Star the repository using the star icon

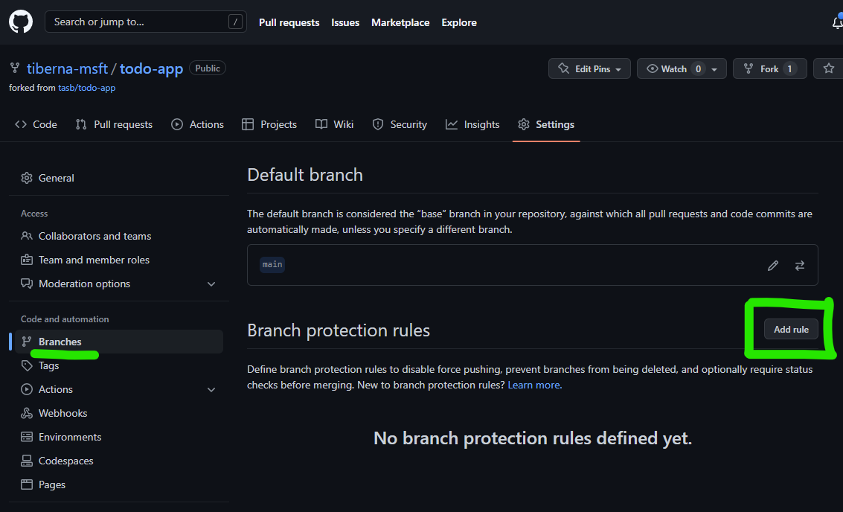click(x=828, y=68)
